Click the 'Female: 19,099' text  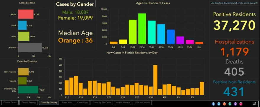point(75,18)
